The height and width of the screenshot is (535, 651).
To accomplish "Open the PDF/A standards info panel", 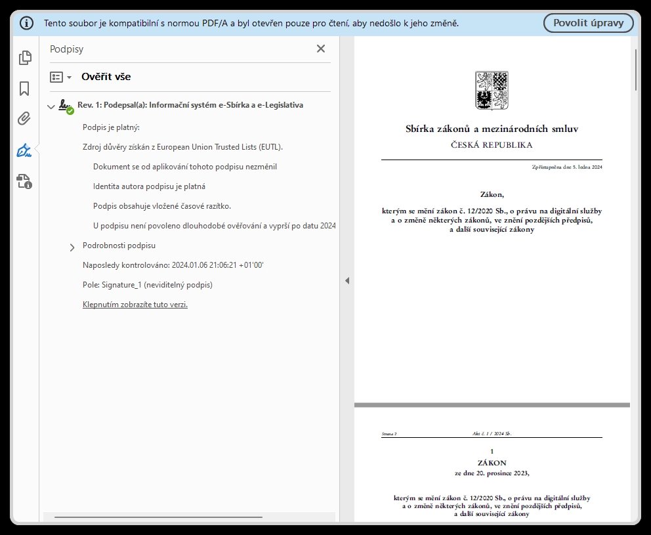I will (25, 182).
